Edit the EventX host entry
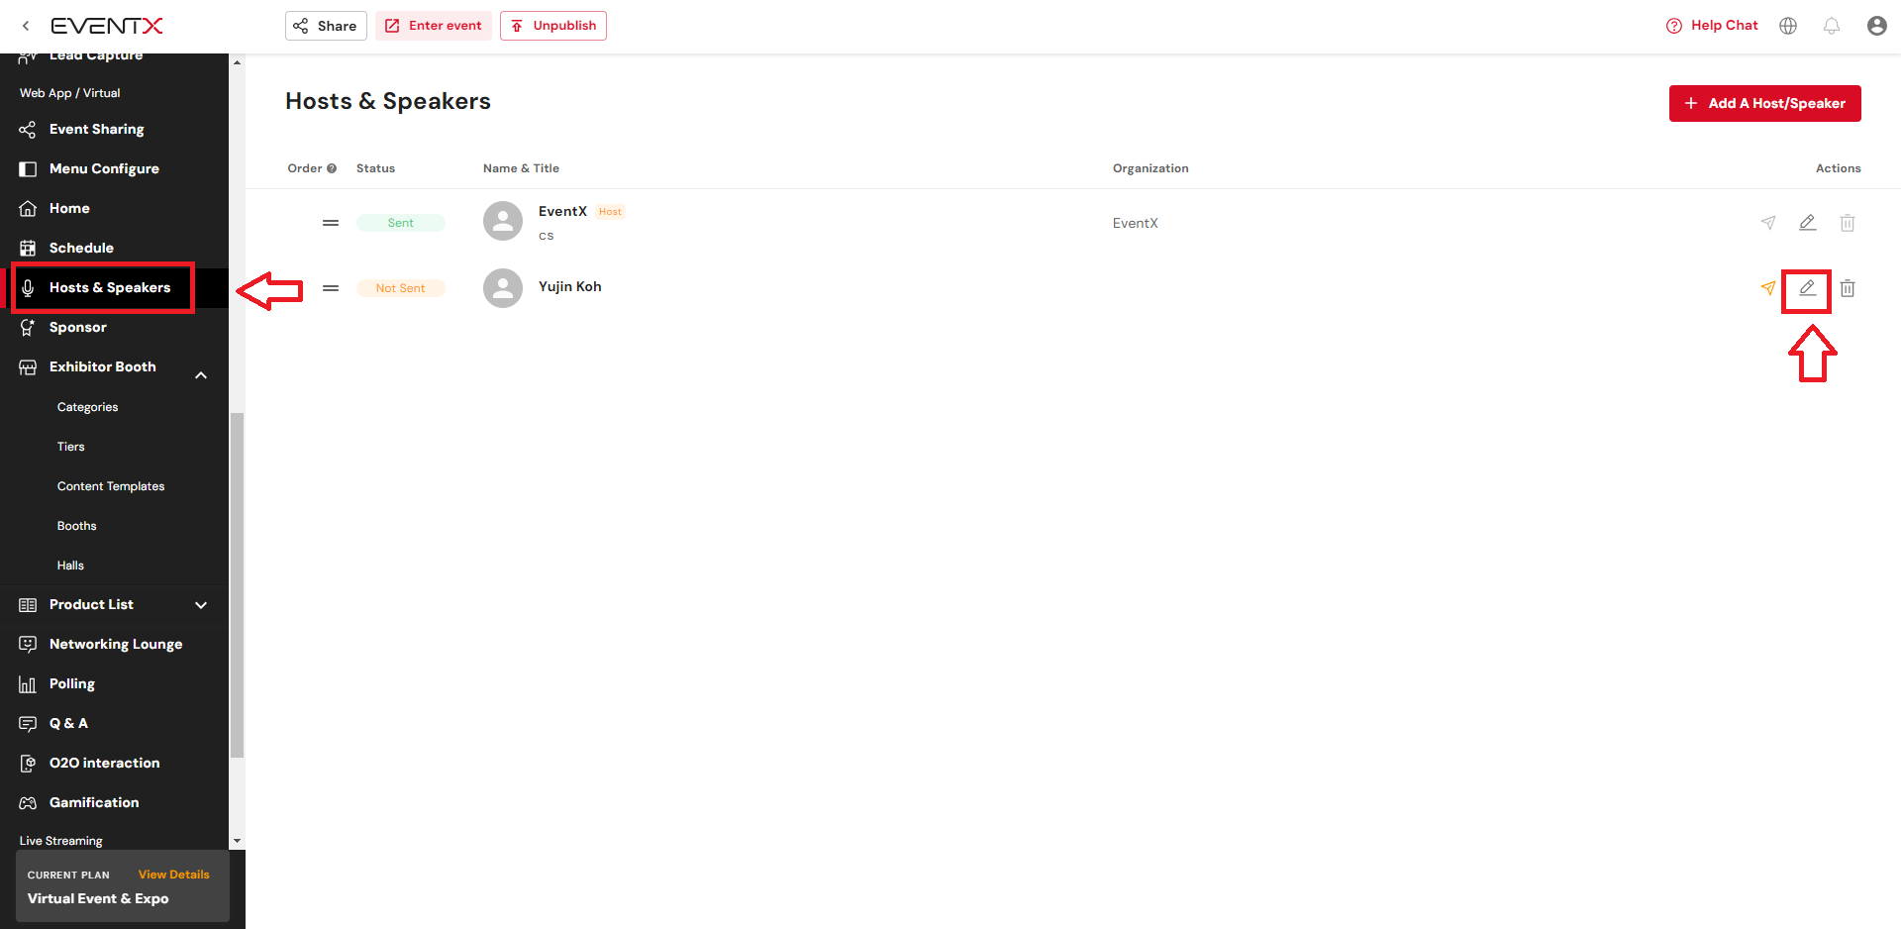The height and width of the screenshot is (929, 1901). point(1808,223)
